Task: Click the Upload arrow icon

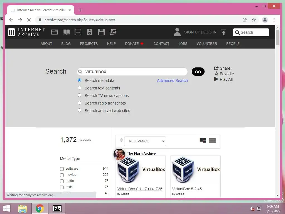Action: click(x=224, y=32)
